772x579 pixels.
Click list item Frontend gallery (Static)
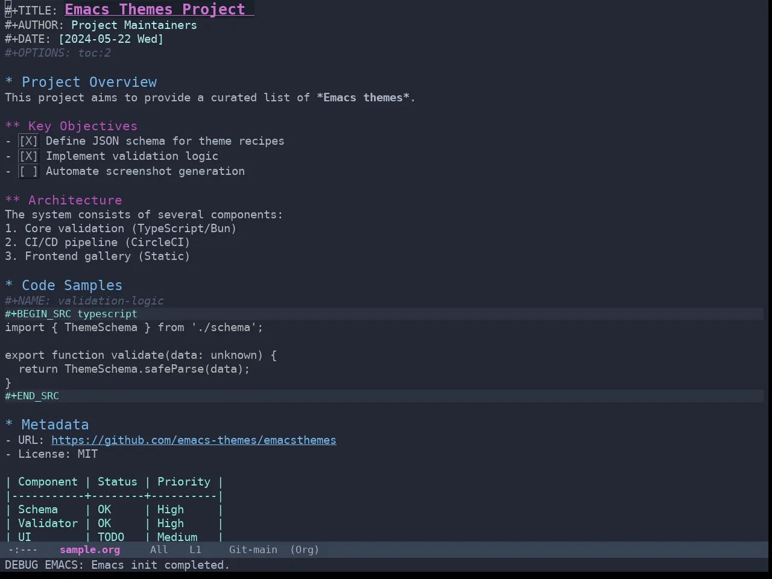98,256
